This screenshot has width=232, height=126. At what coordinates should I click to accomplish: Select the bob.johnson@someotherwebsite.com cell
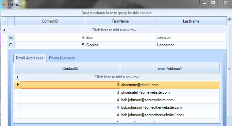170,107
